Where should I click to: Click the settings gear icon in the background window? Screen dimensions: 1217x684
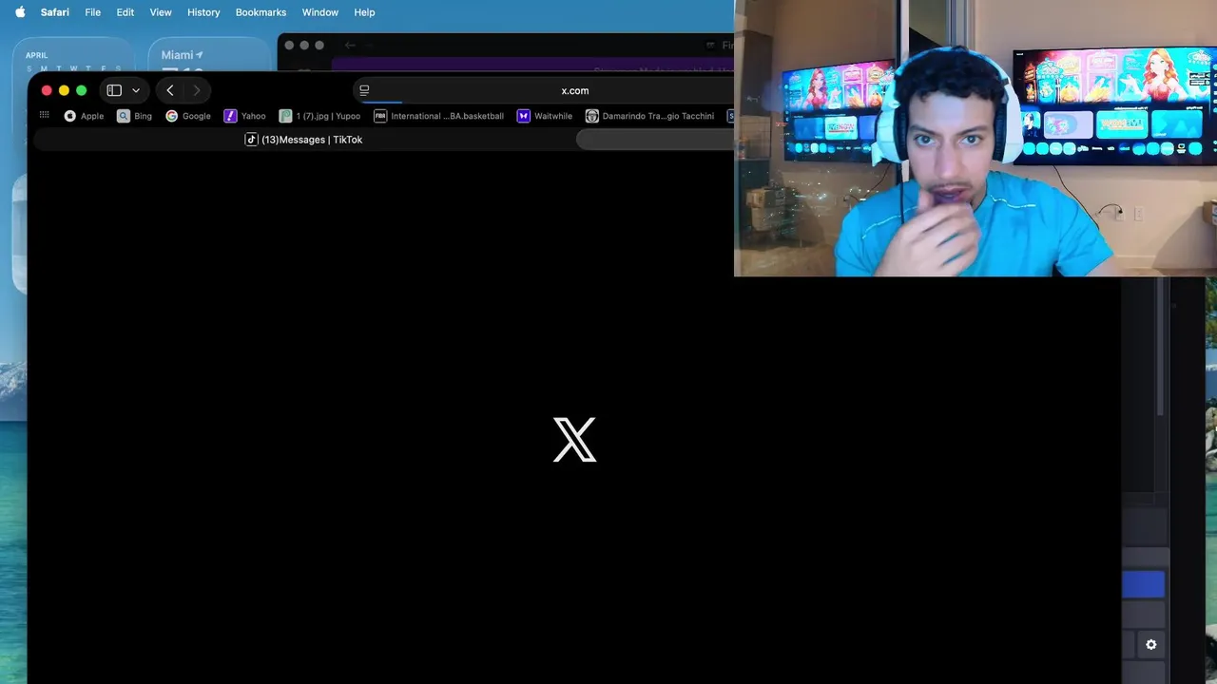click(1151, 645)
